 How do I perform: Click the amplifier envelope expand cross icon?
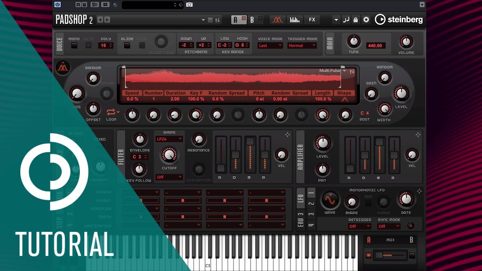tap(418, 134)
